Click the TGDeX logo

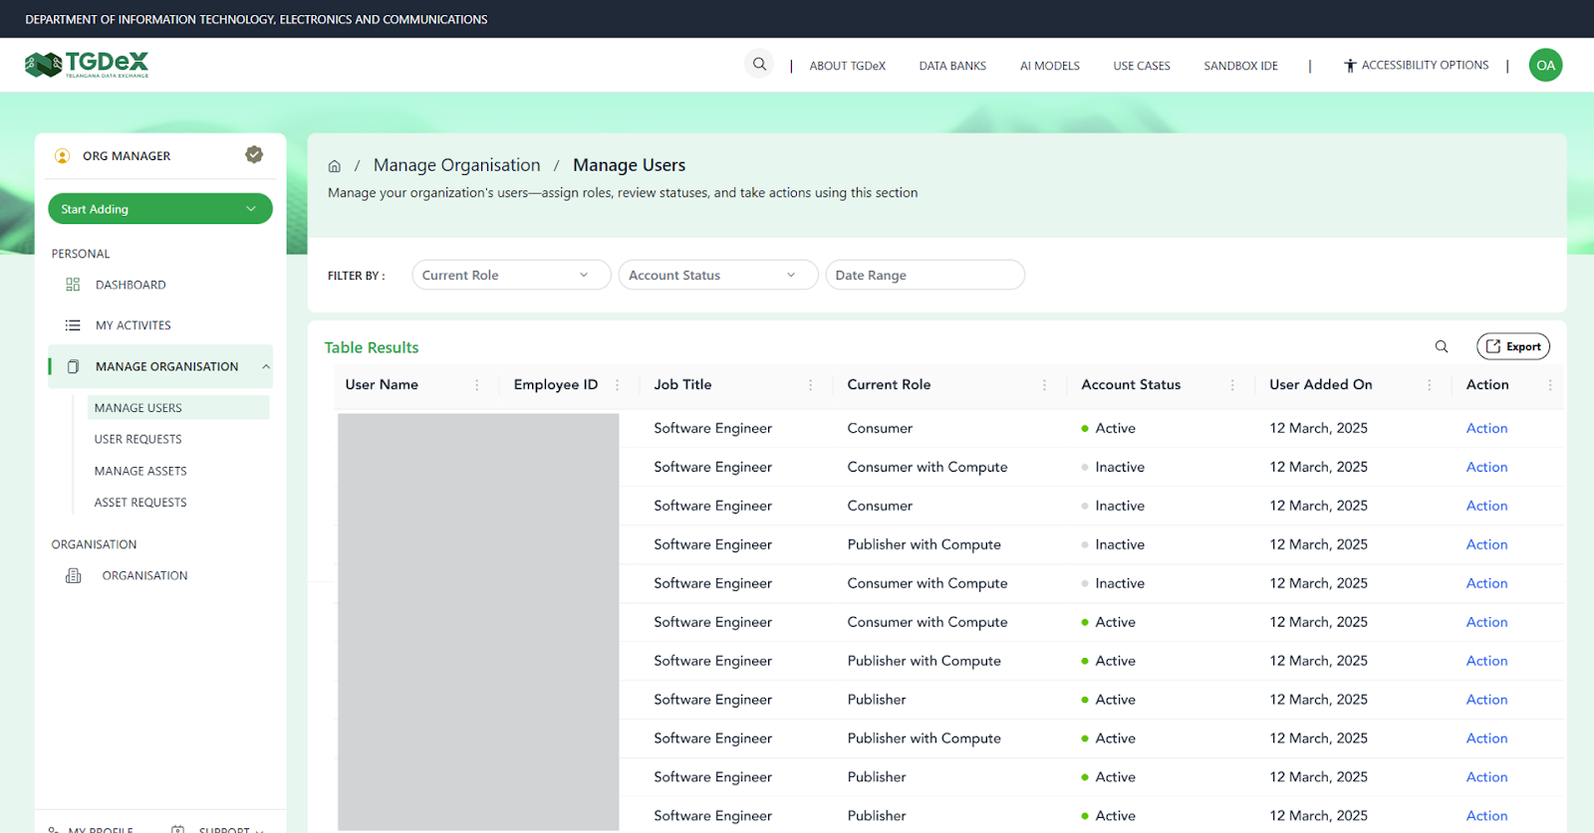[x=87, y=65]
